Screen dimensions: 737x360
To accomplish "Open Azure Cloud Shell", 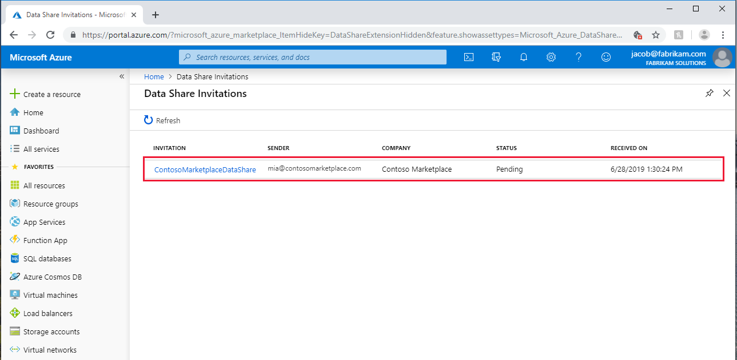I will [468, 57].
